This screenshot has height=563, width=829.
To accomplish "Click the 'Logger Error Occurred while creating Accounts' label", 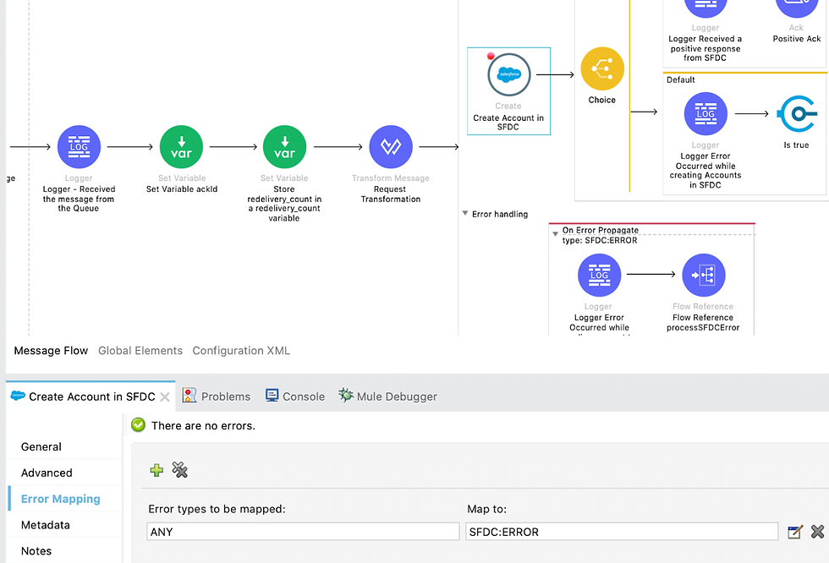I will (x=705, y=171).
